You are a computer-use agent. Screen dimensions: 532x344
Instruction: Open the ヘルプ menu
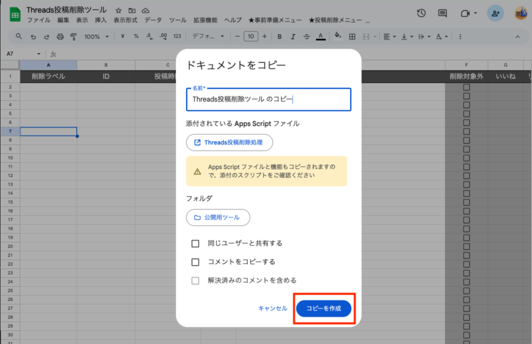233,20
